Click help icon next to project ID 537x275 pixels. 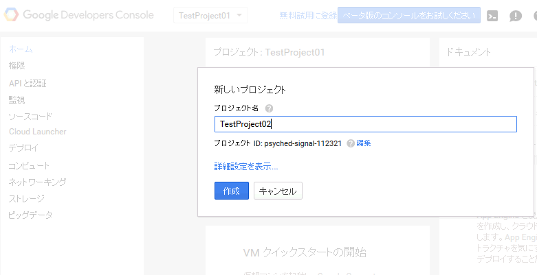point(351,143)
